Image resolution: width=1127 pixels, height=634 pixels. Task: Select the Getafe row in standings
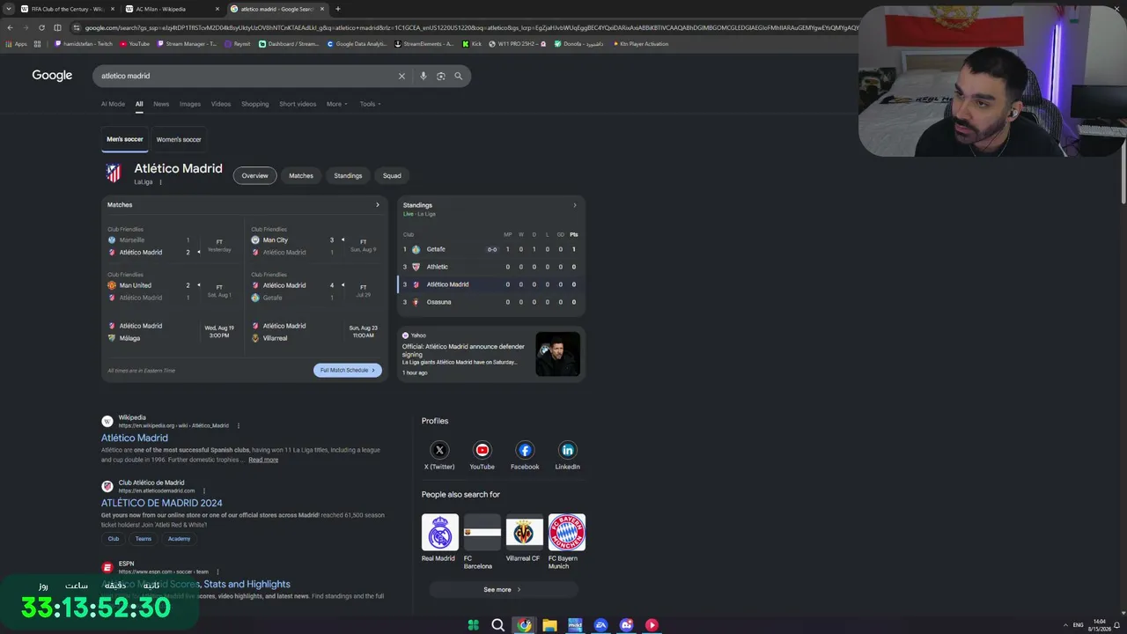click(490, 249)
